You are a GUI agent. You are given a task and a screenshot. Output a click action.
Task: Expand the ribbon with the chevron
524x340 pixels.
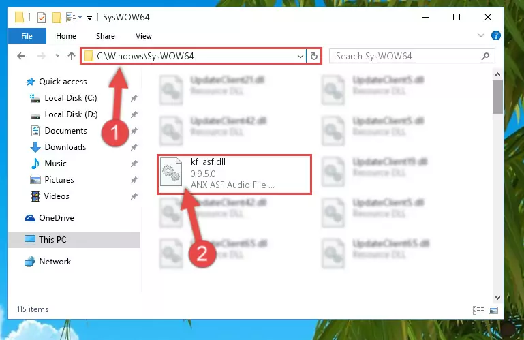481,35
